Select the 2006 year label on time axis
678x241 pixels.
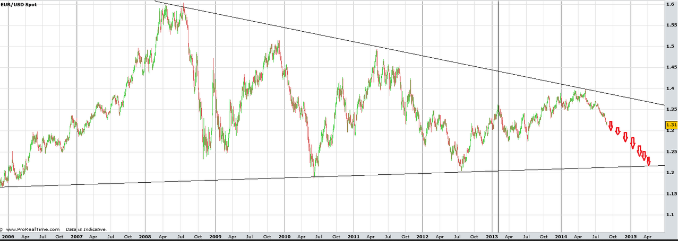(7, 236)
